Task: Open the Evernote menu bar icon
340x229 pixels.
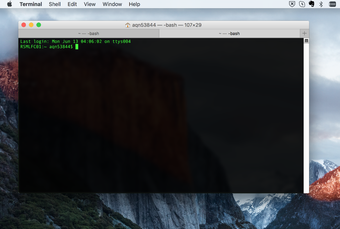Action: coord(311,4)
